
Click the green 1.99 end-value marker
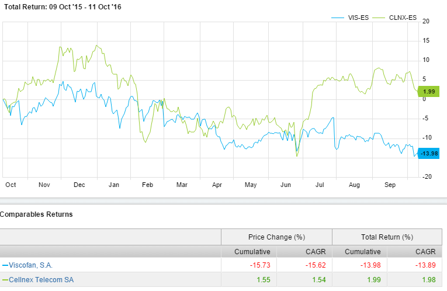tap(428, 91)
